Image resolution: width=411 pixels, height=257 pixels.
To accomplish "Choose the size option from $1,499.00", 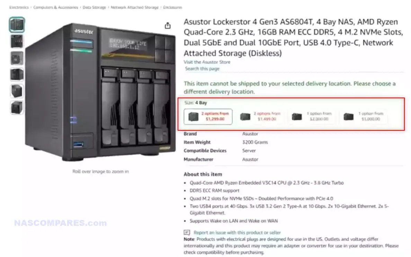I will 260,117.
